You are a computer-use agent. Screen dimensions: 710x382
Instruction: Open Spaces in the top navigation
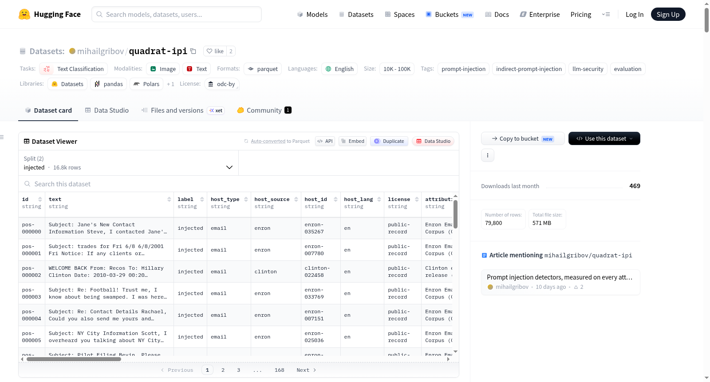click(399, 14)
